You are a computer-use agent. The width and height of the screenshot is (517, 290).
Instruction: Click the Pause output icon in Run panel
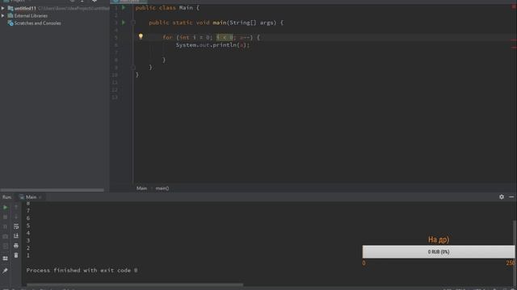[6, 226]
